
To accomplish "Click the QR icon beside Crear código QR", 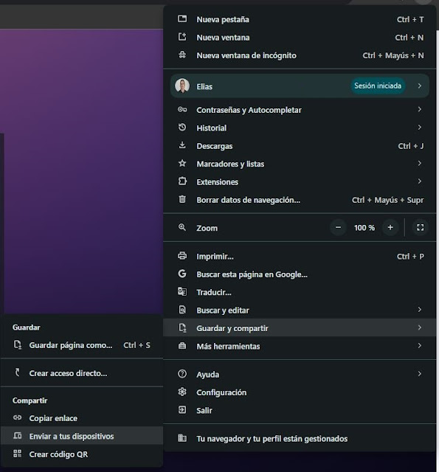I will (x=18, y=454).
